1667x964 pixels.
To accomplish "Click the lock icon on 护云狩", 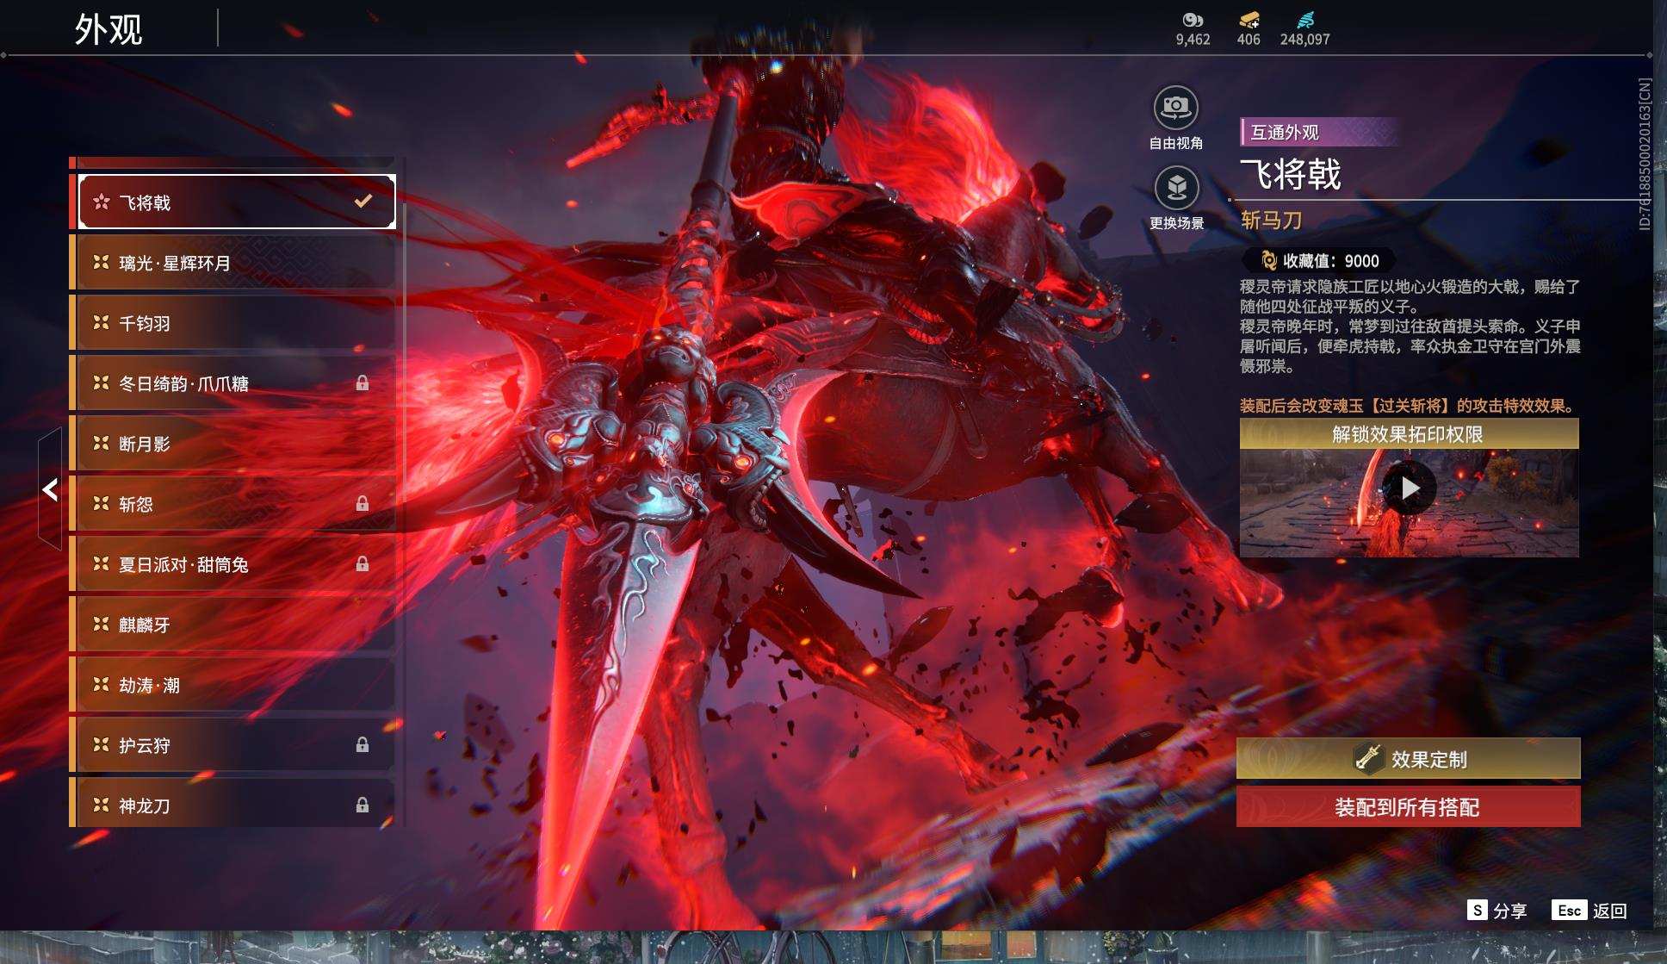I will pyautogui.click(x=363, y=745).
